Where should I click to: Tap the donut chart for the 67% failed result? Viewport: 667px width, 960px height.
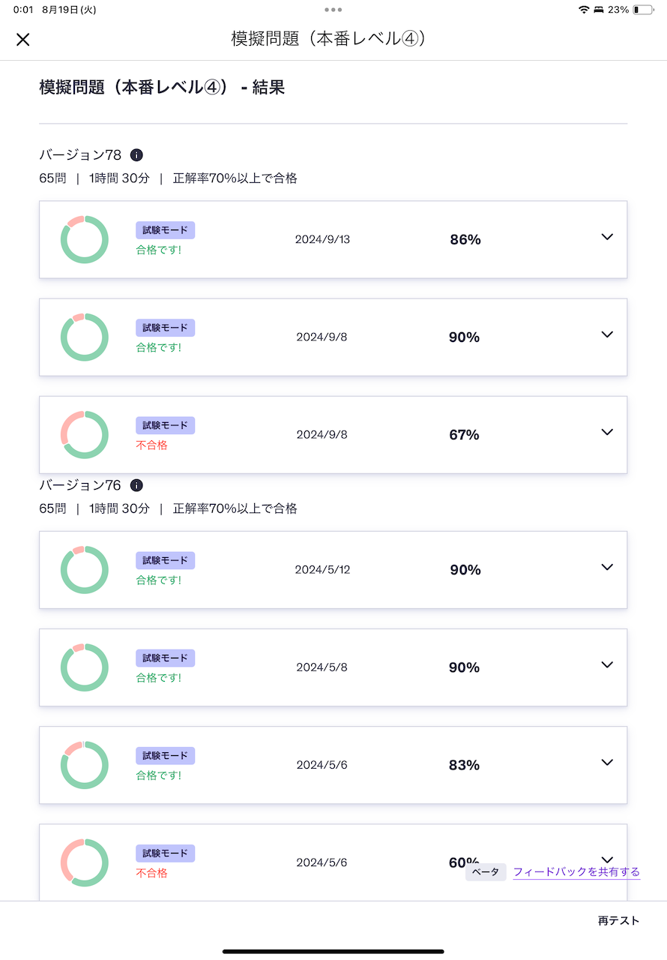[x=85, y=434]
